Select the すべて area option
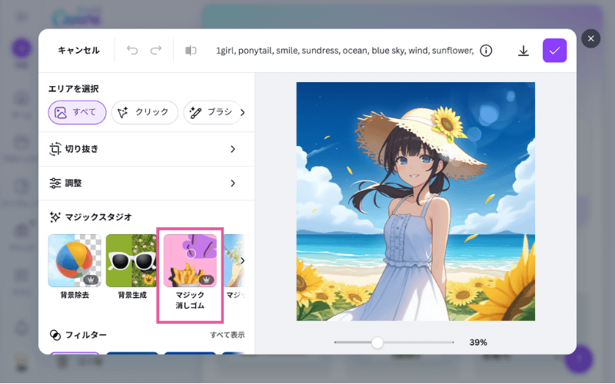This screenshot has width=615, height=384. click(x=77, y=112)
